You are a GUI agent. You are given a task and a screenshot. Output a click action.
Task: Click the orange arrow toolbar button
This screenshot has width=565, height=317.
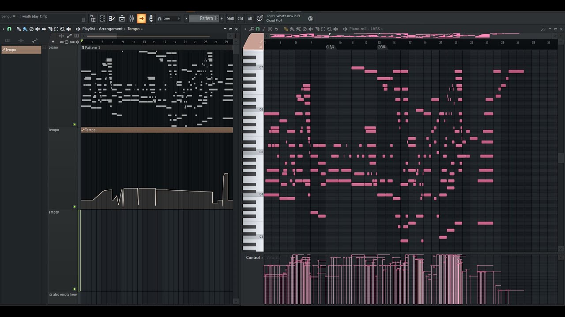tap(141, 18)
